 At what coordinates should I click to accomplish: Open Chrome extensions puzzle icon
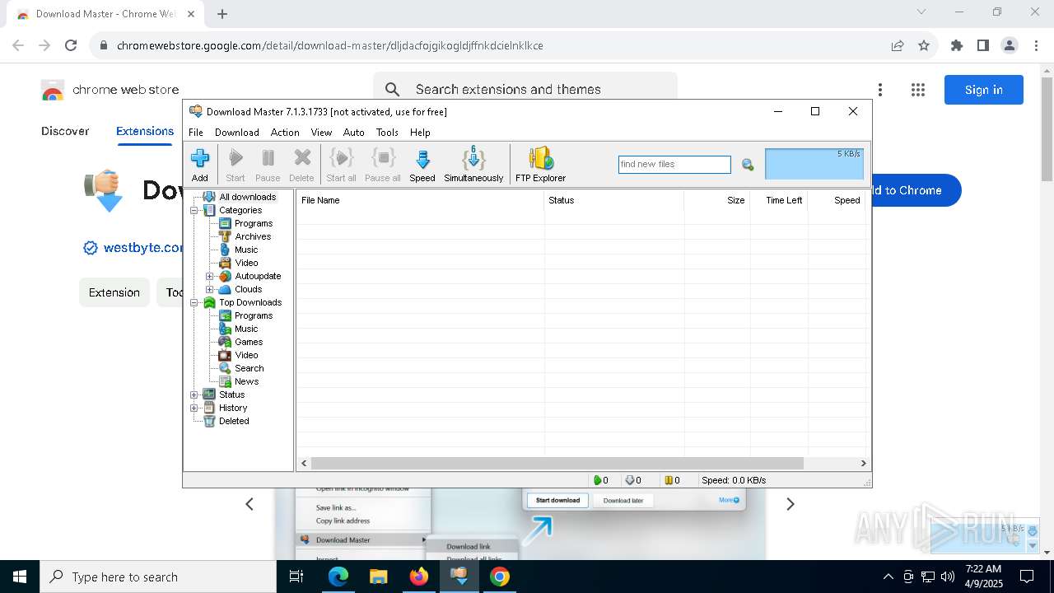coord(957,45)
